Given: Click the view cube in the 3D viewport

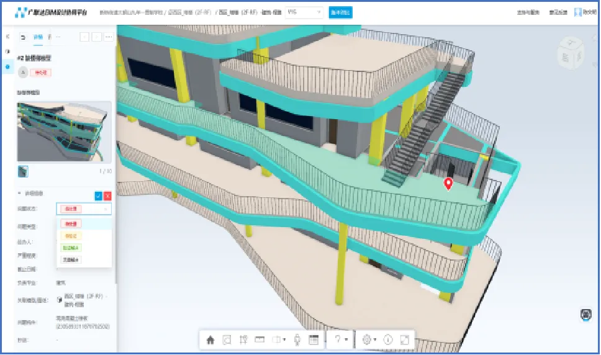Looking at the screenshot, I should [571, 53].
